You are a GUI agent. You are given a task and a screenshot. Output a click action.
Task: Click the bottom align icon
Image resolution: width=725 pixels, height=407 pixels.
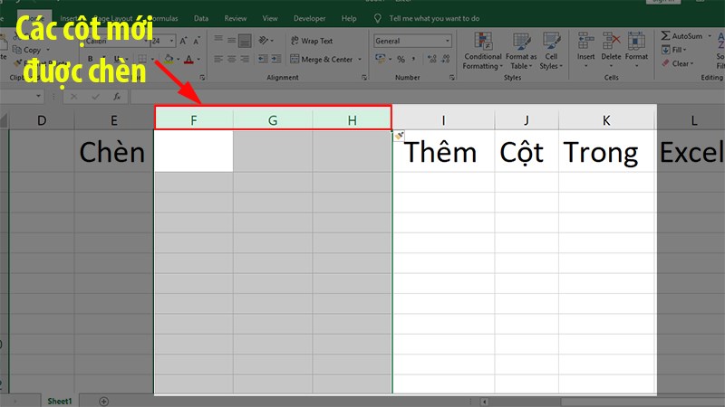[245, 41]
